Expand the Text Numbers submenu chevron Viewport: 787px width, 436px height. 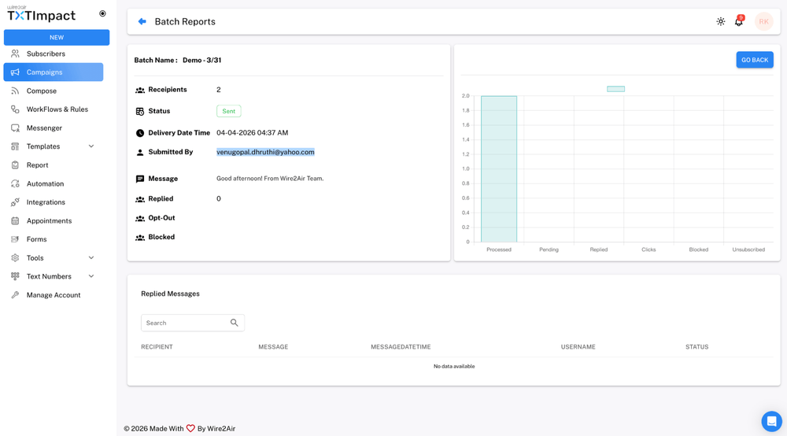pyautogui.click(x=91, y=277)
